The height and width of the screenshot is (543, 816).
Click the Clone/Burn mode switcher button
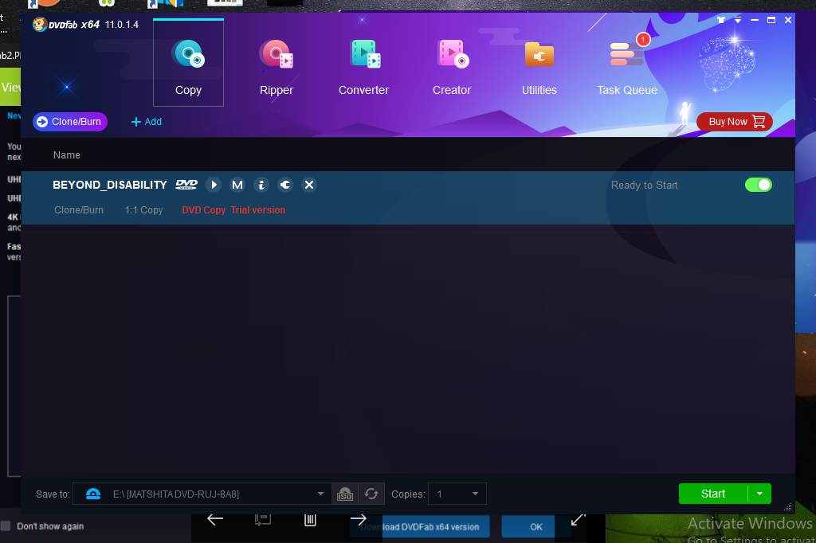pos(70,122)
